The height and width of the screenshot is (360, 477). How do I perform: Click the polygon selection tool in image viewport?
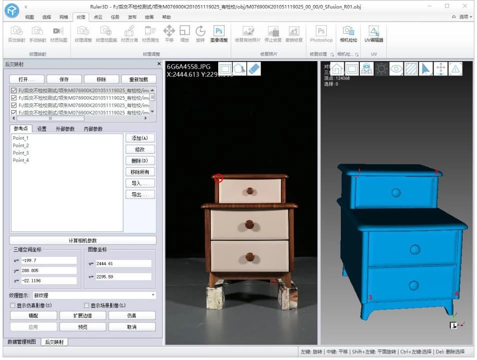[x=240, y=69]
